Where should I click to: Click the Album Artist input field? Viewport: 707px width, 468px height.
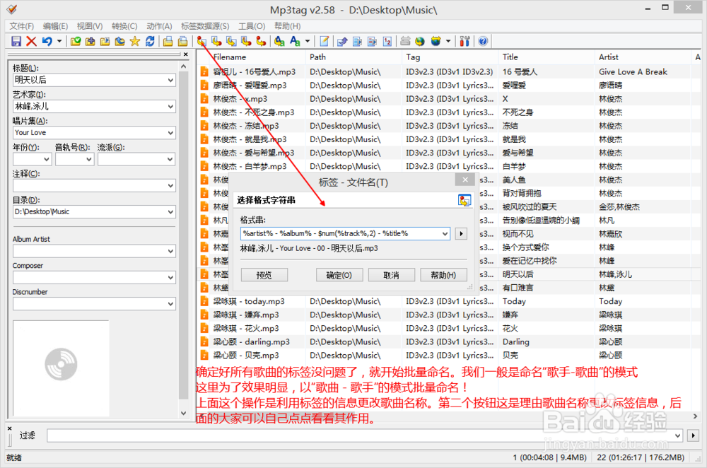(94, 251)
